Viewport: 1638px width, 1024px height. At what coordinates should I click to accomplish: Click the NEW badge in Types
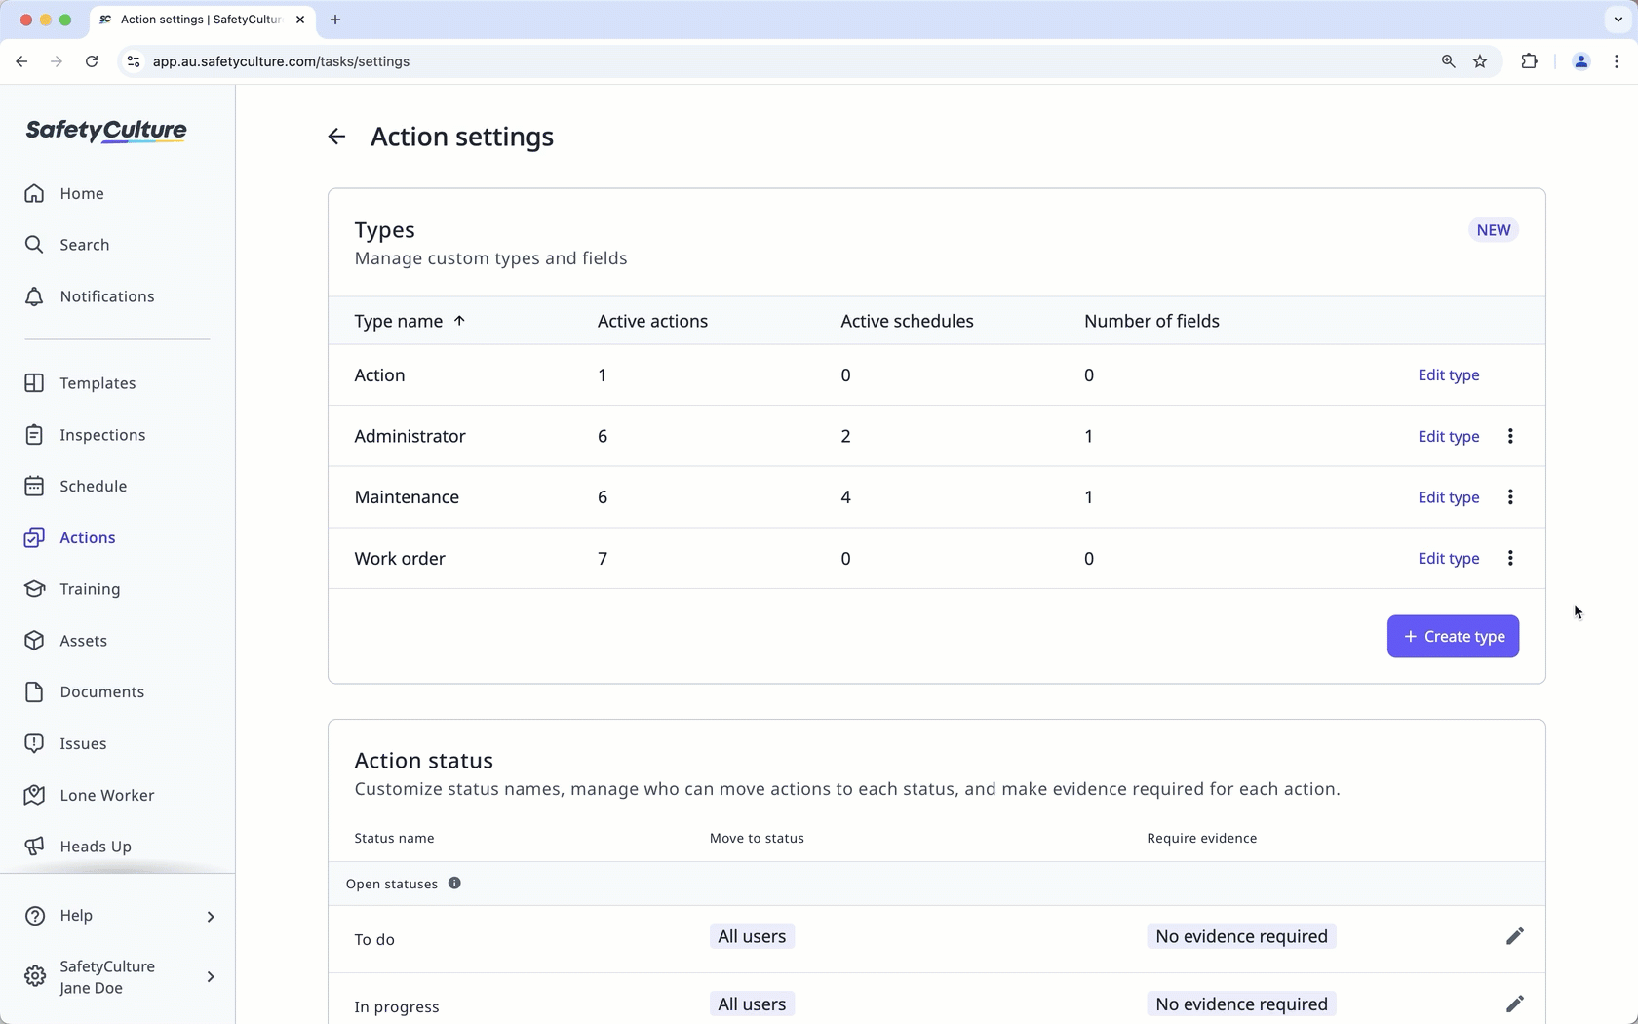(1493, 230)
